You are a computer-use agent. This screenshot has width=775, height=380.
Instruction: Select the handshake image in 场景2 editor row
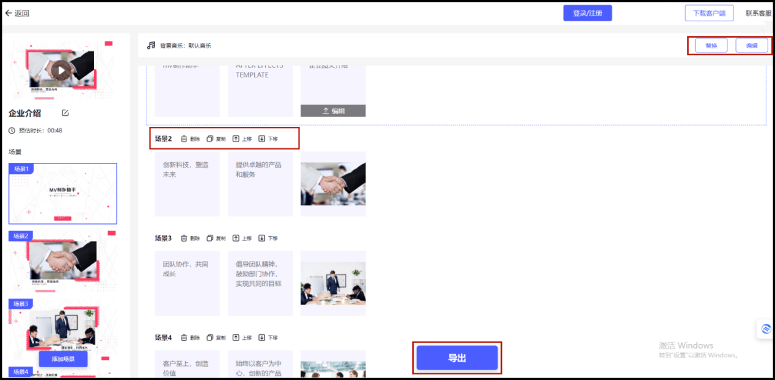pyautogui.click(x=333, y=184)
